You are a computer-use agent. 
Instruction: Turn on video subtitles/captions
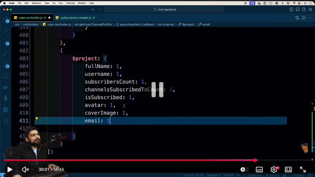point(259,170)
